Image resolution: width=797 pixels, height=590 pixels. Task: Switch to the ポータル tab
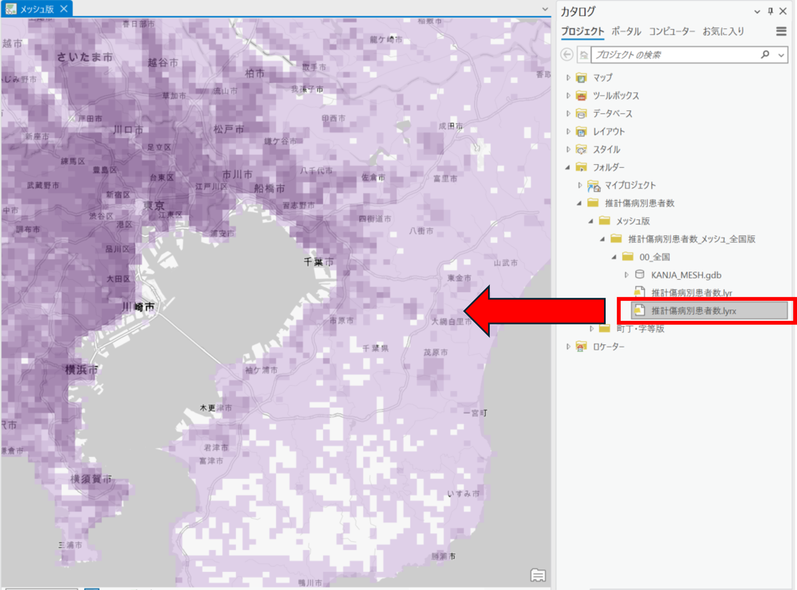[626, 31]
